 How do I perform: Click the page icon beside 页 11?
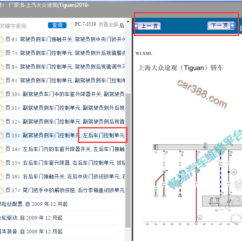coord(1,108)
